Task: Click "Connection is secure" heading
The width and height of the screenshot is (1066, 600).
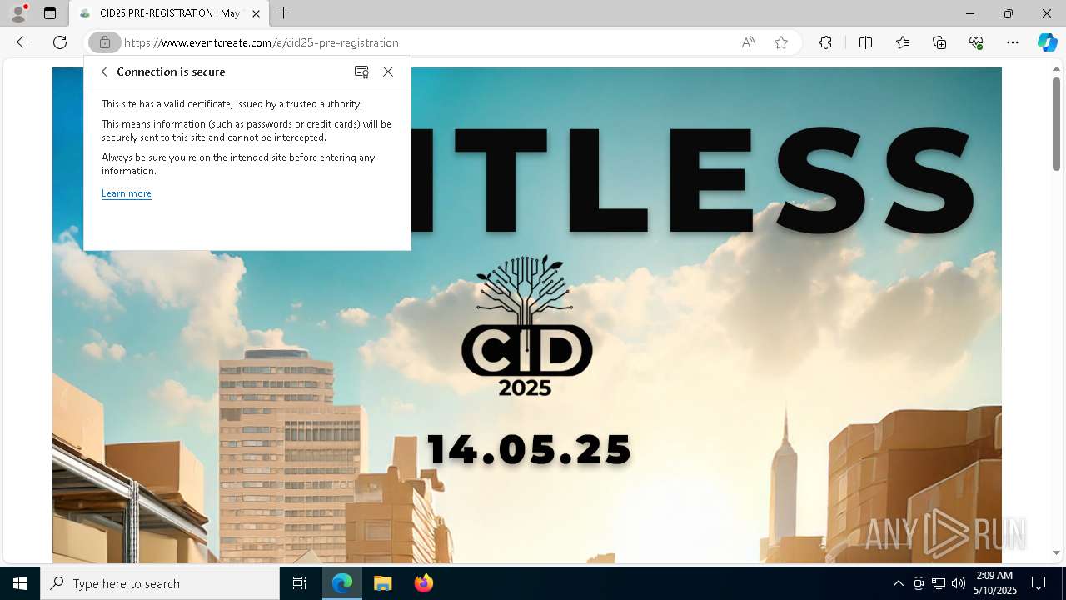Action: (x=171, y=72)
